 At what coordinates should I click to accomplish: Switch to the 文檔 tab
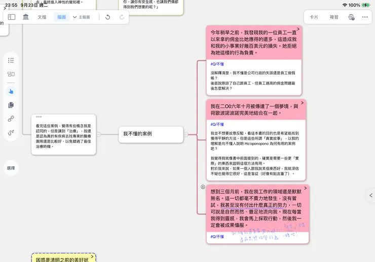point(42,17)
